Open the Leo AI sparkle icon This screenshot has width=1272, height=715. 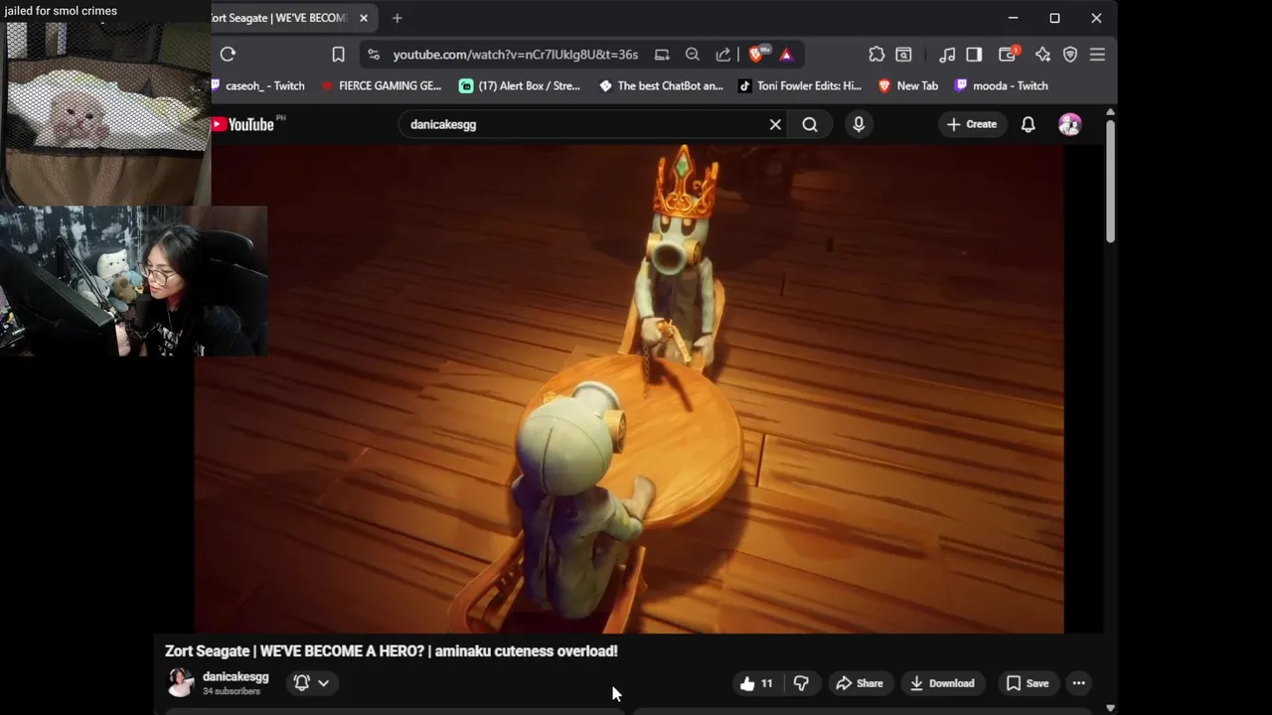1042,55
